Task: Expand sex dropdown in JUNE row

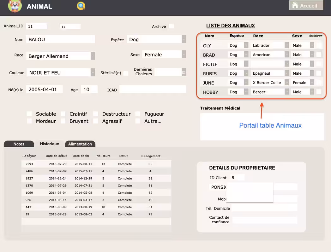Action: click(312, 83)
